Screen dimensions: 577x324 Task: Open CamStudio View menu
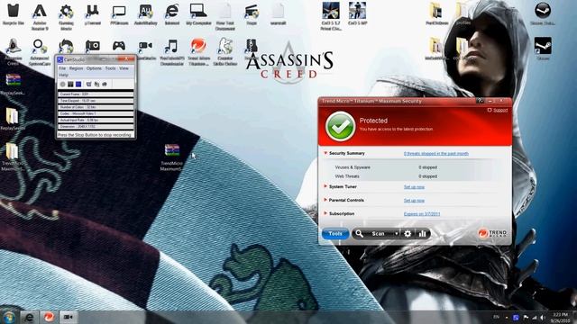(124, 68)
